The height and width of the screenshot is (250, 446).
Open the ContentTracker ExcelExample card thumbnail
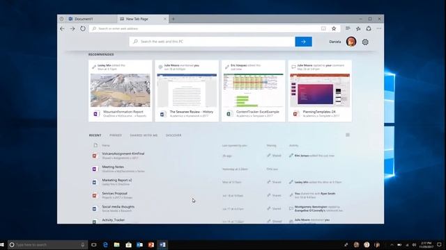(254, 90)
